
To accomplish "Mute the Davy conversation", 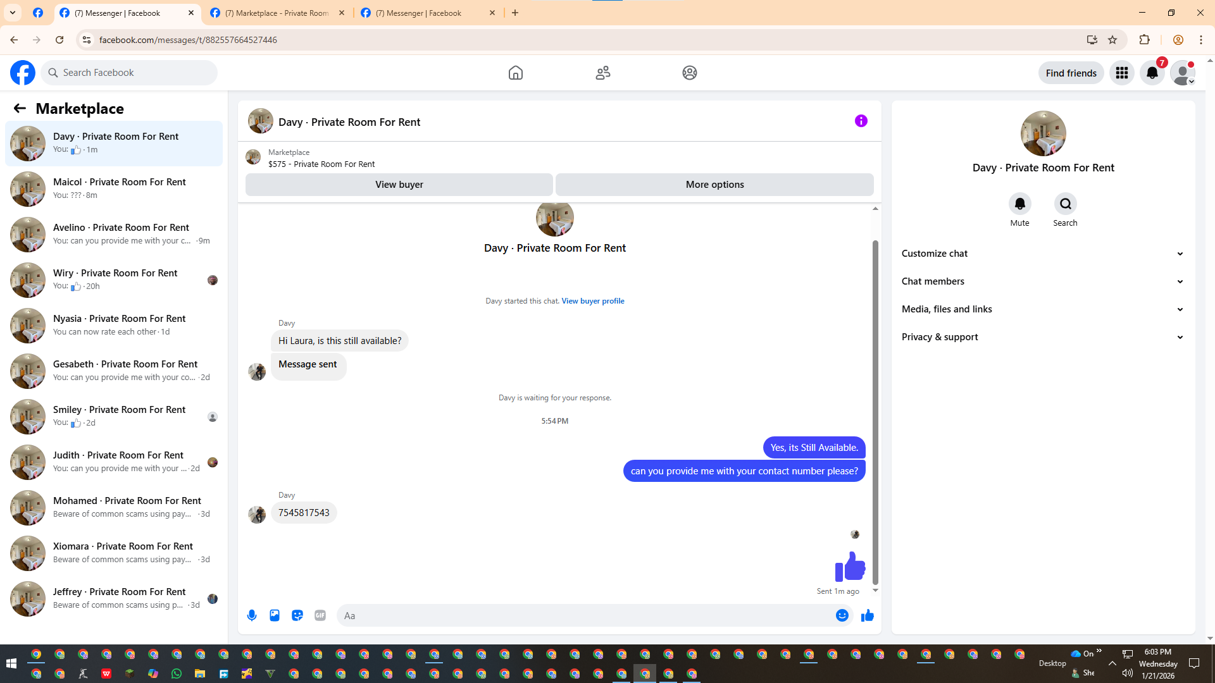I will (x=1019, y=204).
